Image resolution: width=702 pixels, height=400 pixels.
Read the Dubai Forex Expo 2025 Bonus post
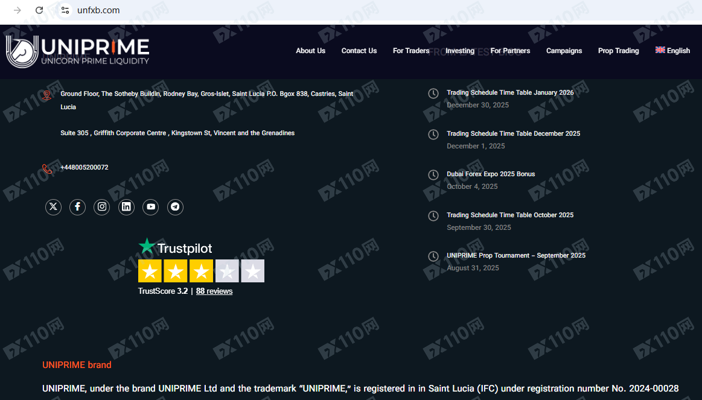point(491,174)
